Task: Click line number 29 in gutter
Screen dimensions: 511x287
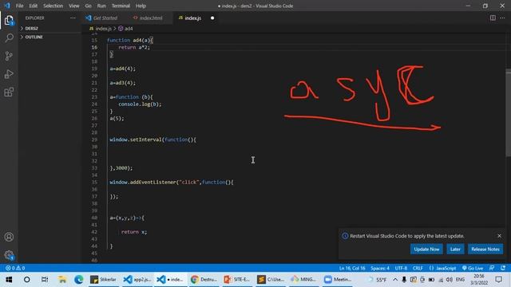Action: click(x=94, y=140)
